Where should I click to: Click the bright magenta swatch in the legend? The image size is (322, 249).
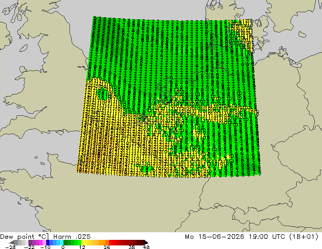(41, 242)
